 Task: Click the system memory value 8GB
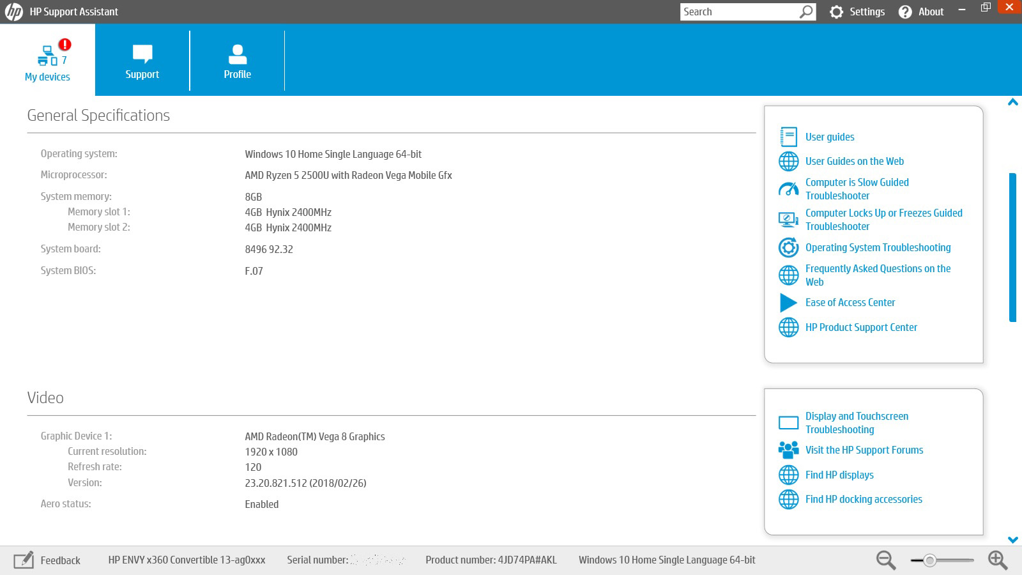pyautogui.click(x=254, y=197)
